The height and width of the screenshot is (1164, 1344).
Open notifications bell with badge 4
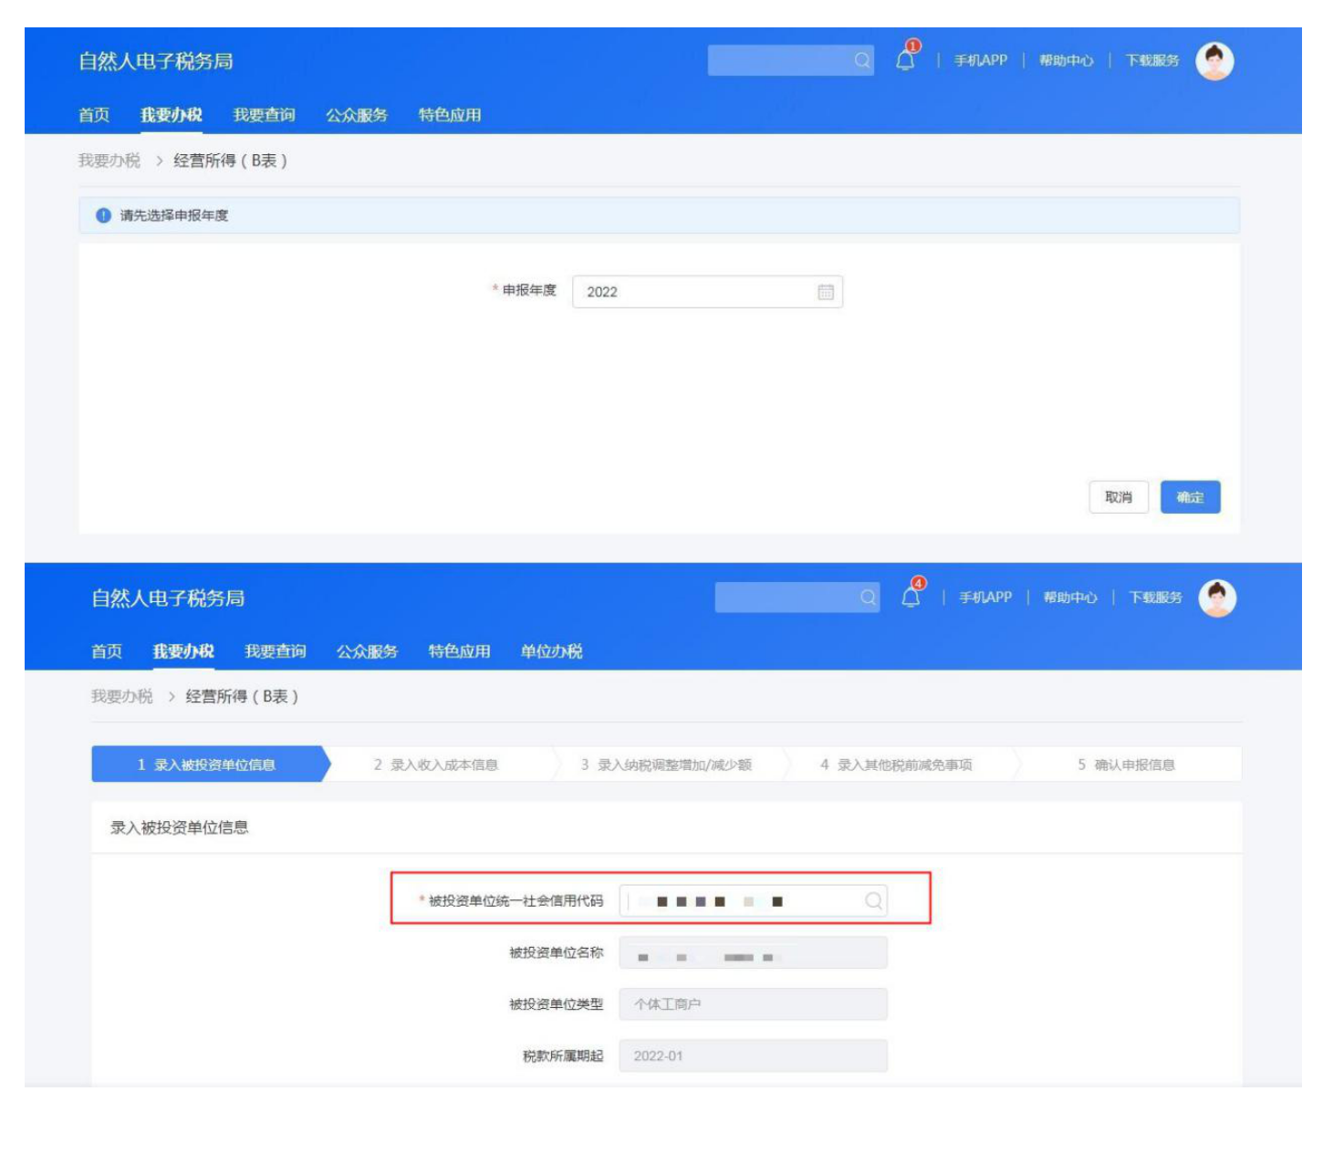coord(912,594)
